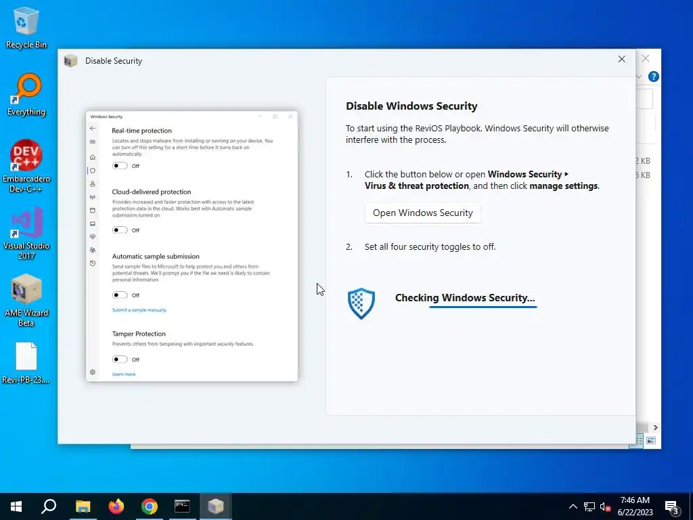Screen dimensions: 693x520
Task: Open the Windows Start menu
Action: coord(16,506)
